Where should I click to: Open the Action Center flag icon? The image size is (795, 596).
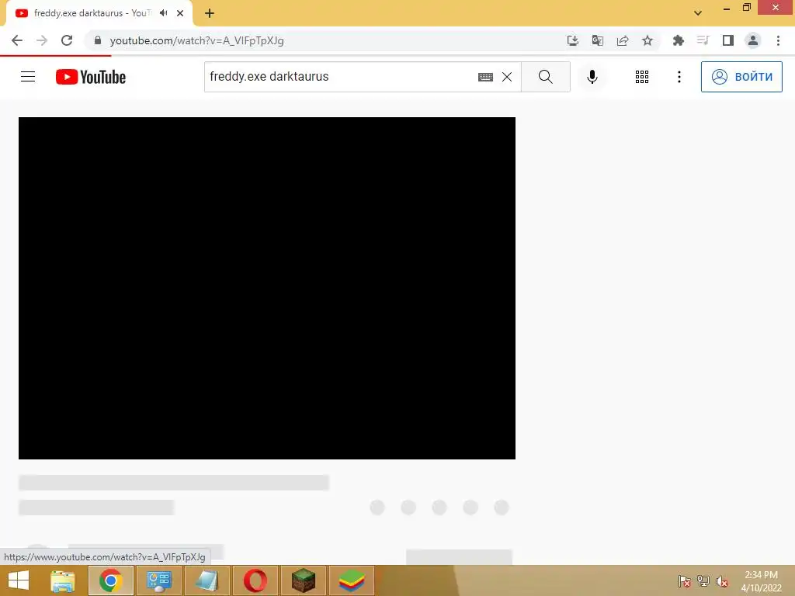point(684,580)
